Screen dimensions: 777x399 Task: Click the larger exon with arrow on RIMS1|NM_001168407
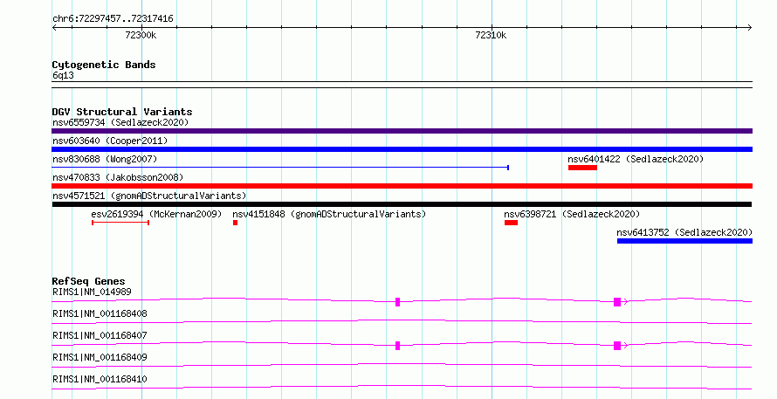pos(617,346)
